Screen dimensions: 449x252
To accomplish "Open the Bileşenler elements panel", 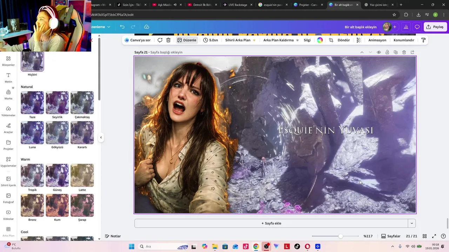I will 8,61.
